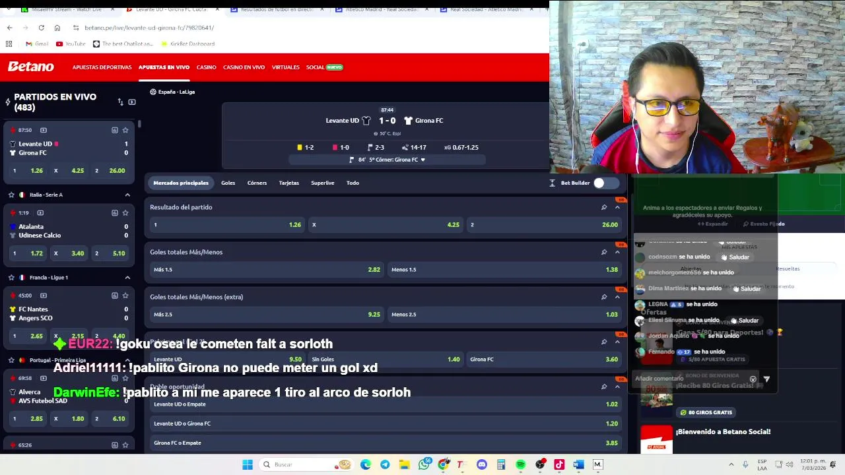Collapse the Resultado del partido section
Image resolution: width=845 pixels, height=475 pixels.
tap(617, 207)
